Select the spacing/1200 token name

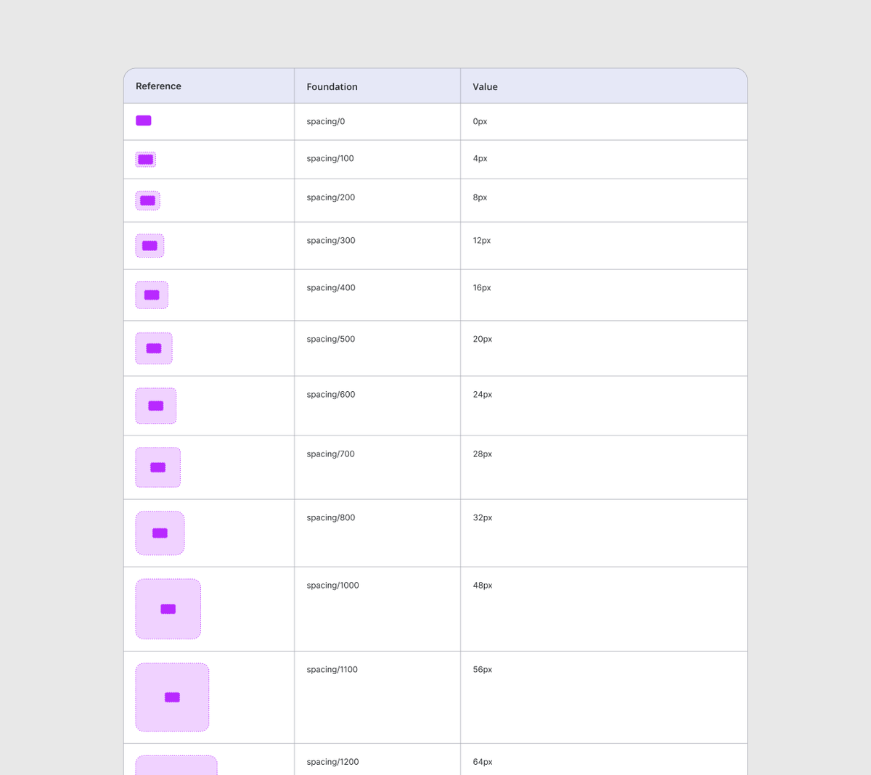[x=332, y=762]
